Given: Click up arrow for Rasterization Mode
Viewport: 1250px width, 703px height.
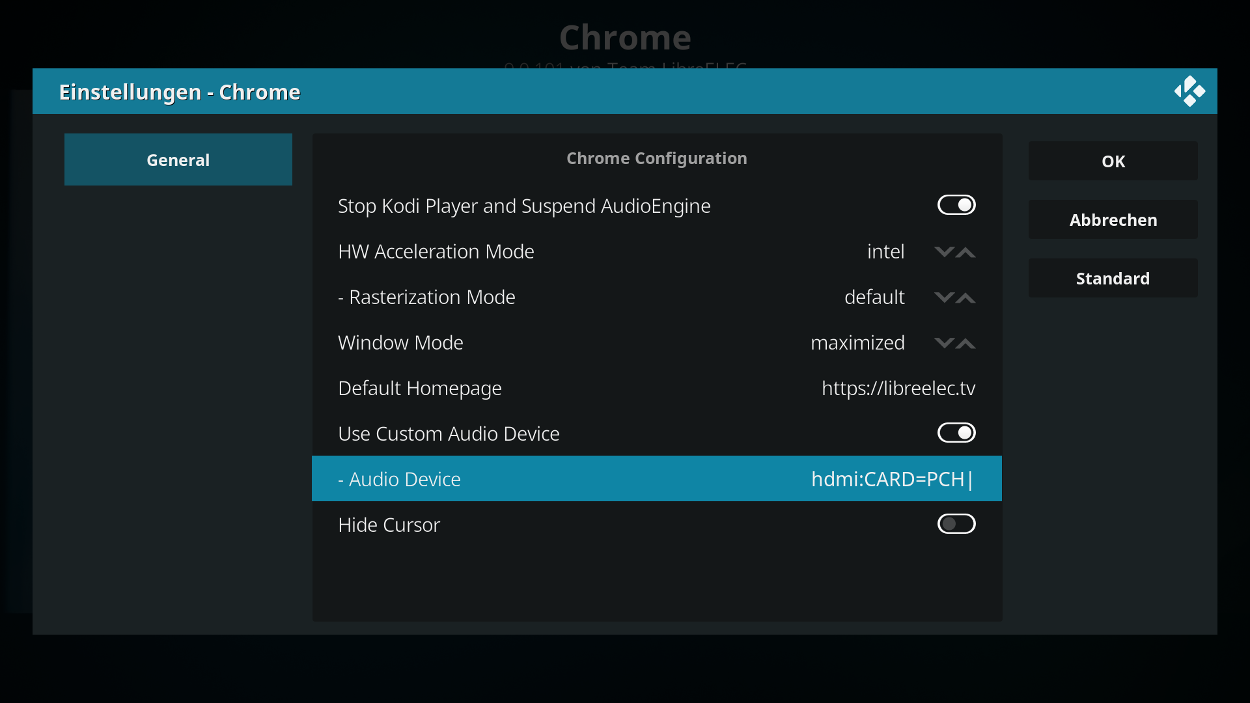Looking at the screenshot, I should 965,297.
